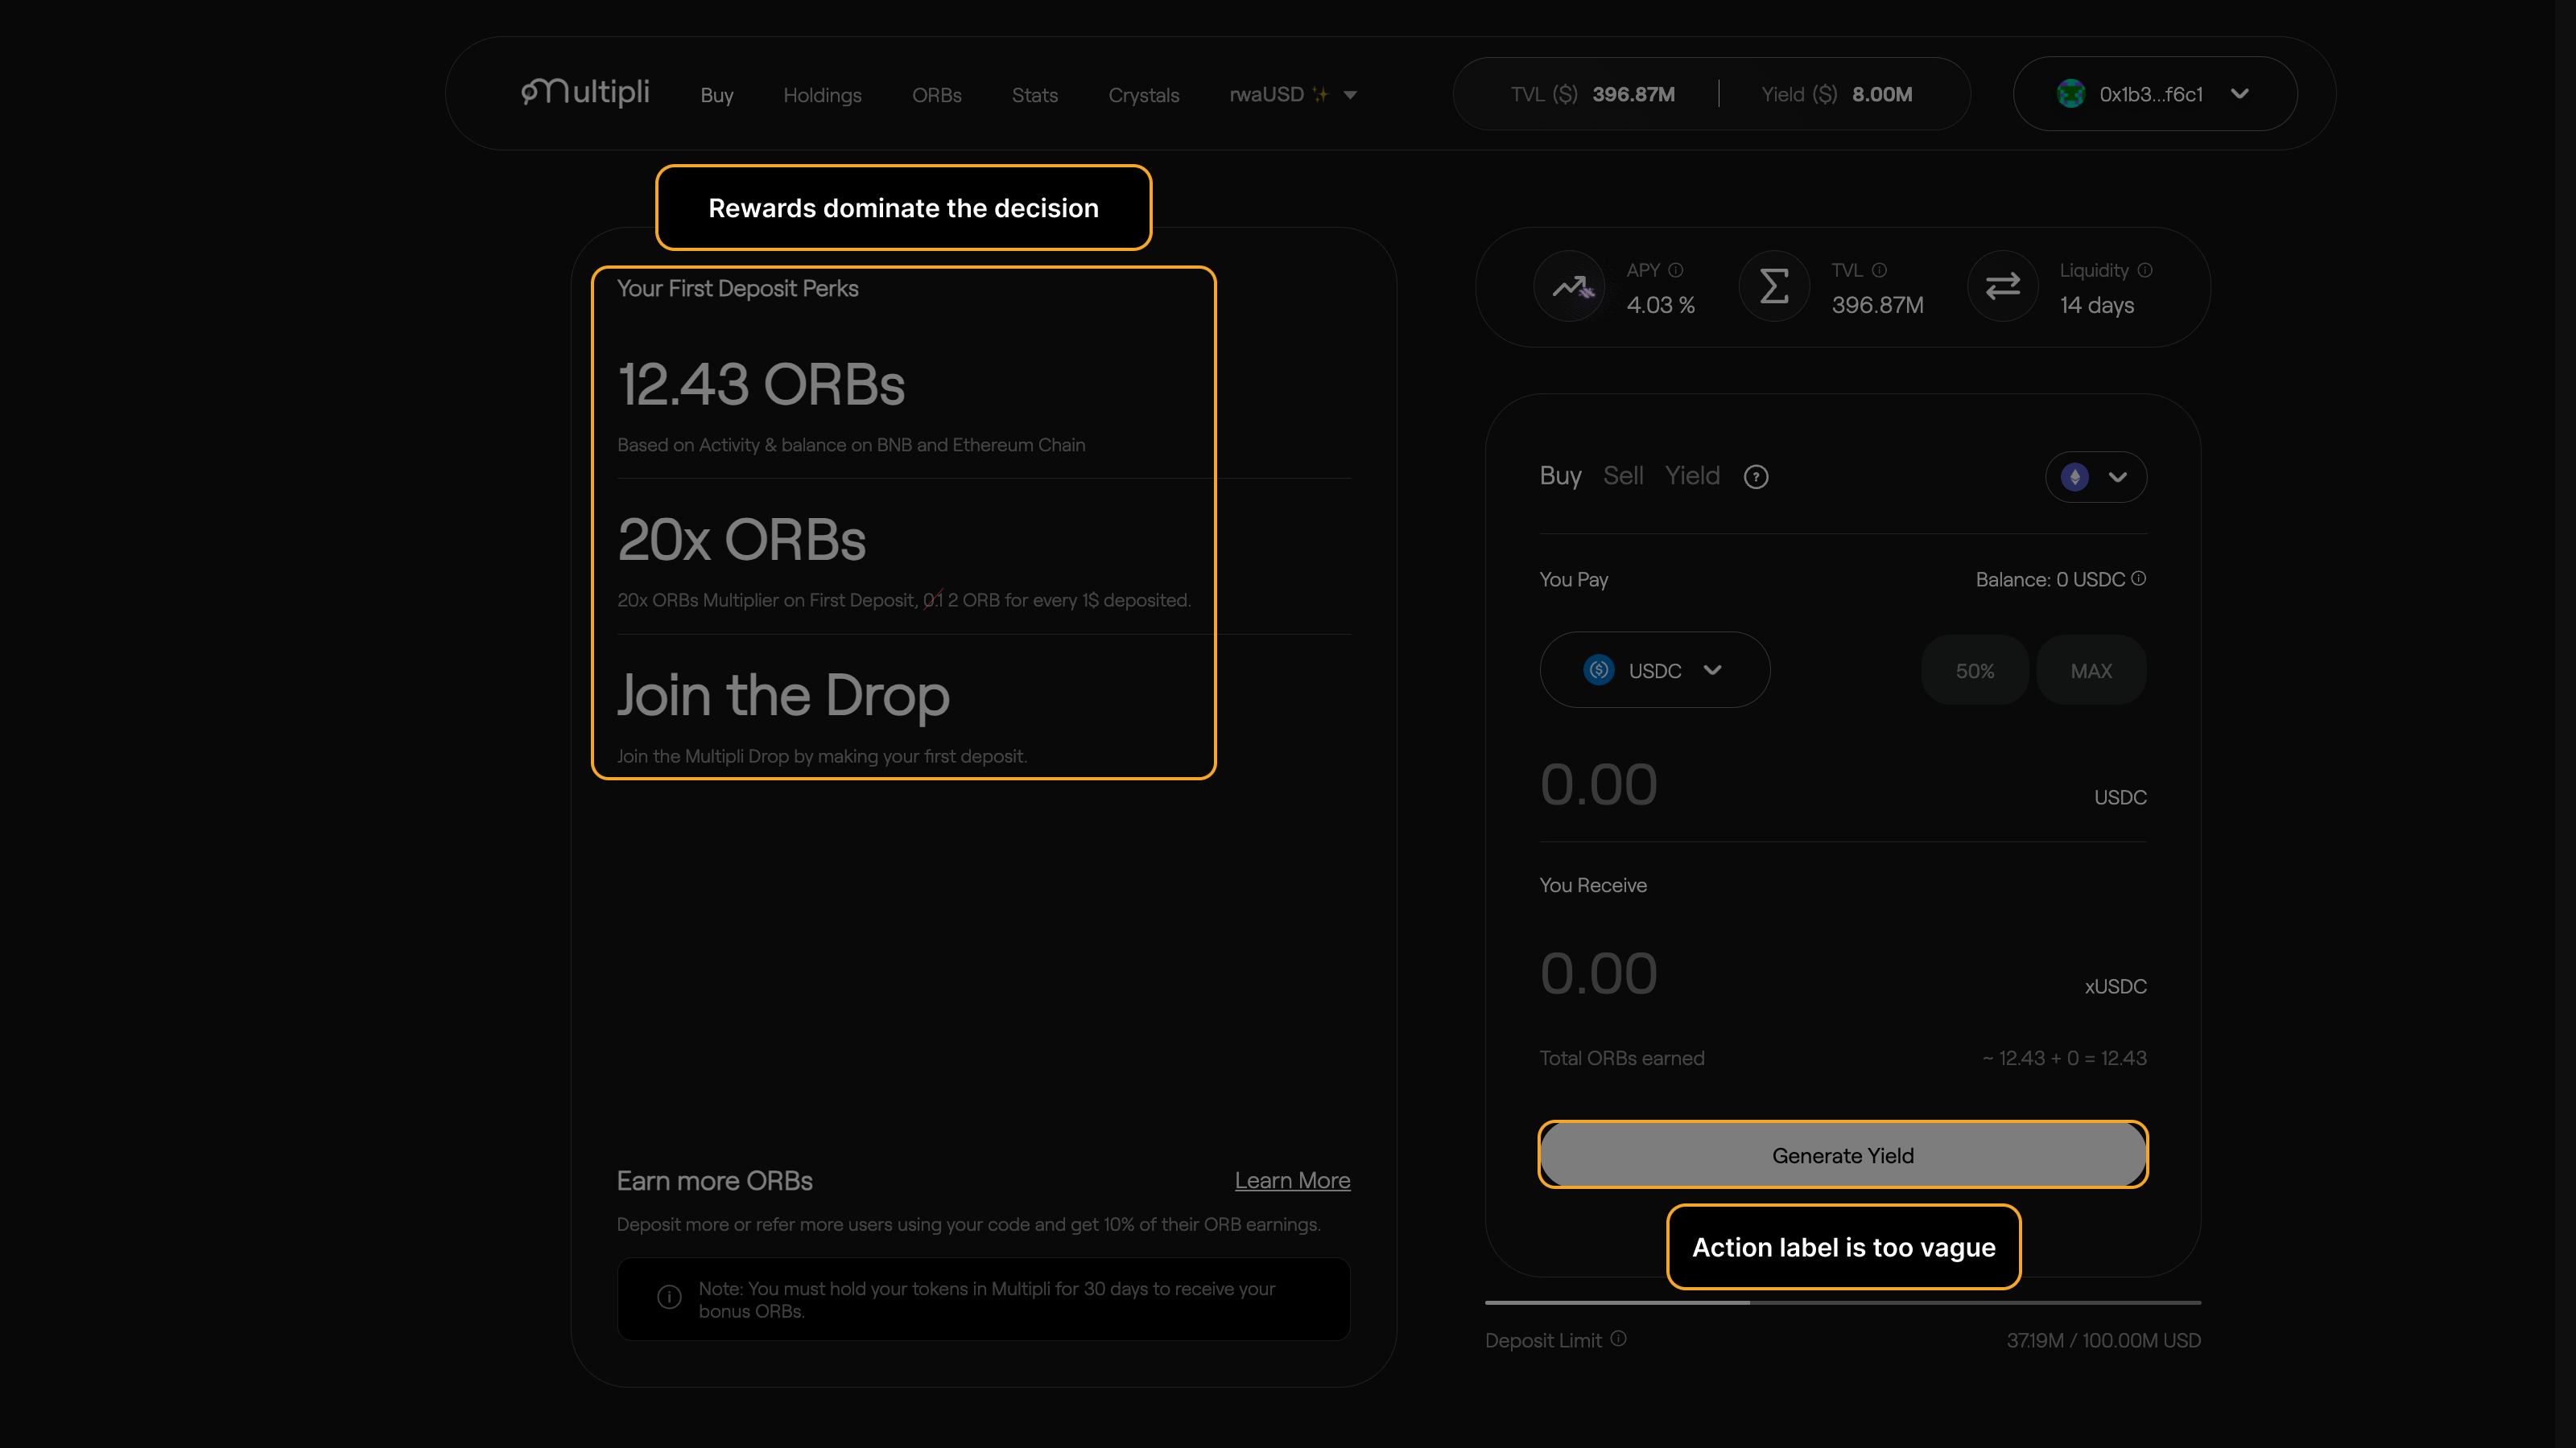Click the help question mark beside Yield
This screenshot has width=2576, height=1448.
point(1756,478)
